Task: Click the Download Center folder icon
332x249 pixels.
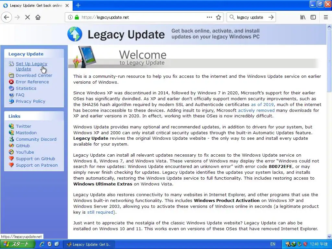Action: tap(11, 75)
